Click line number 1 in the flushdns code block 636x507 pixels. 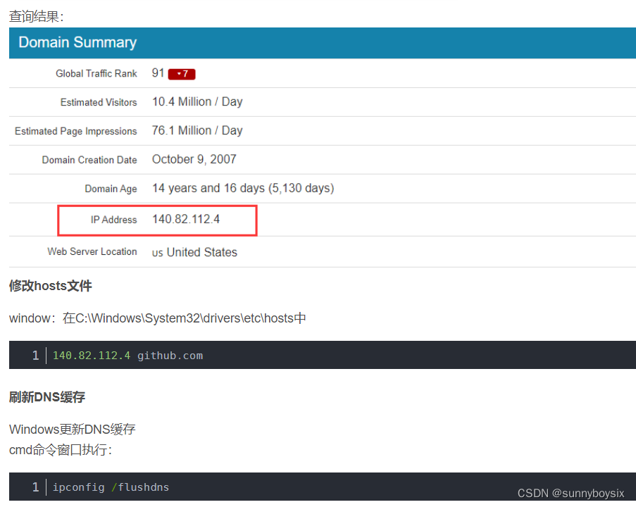point(35,487)
